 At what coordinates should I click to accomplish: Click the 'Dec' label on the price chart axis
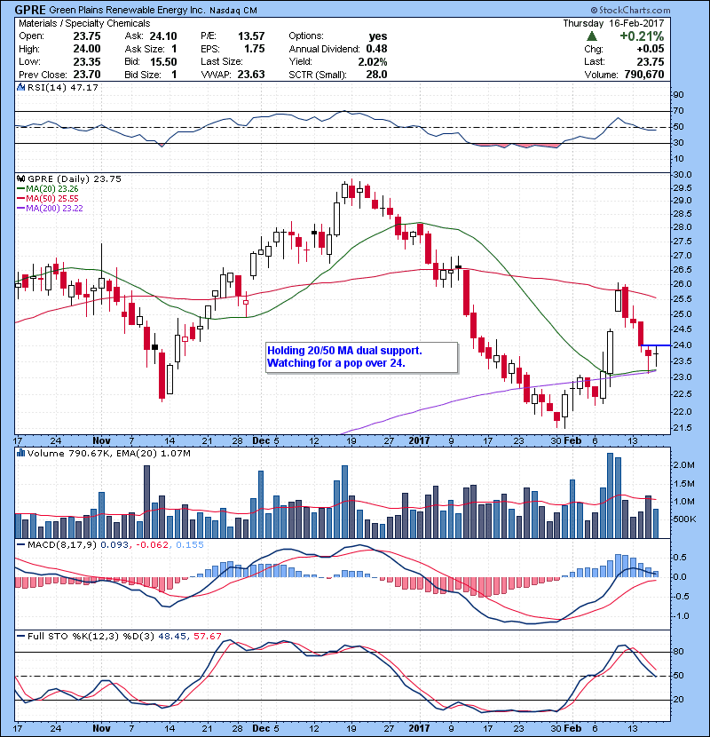261,440
